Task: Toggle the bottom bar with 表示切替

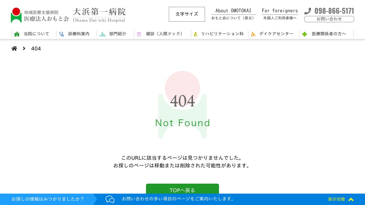Action: click(x=336, y=199)
